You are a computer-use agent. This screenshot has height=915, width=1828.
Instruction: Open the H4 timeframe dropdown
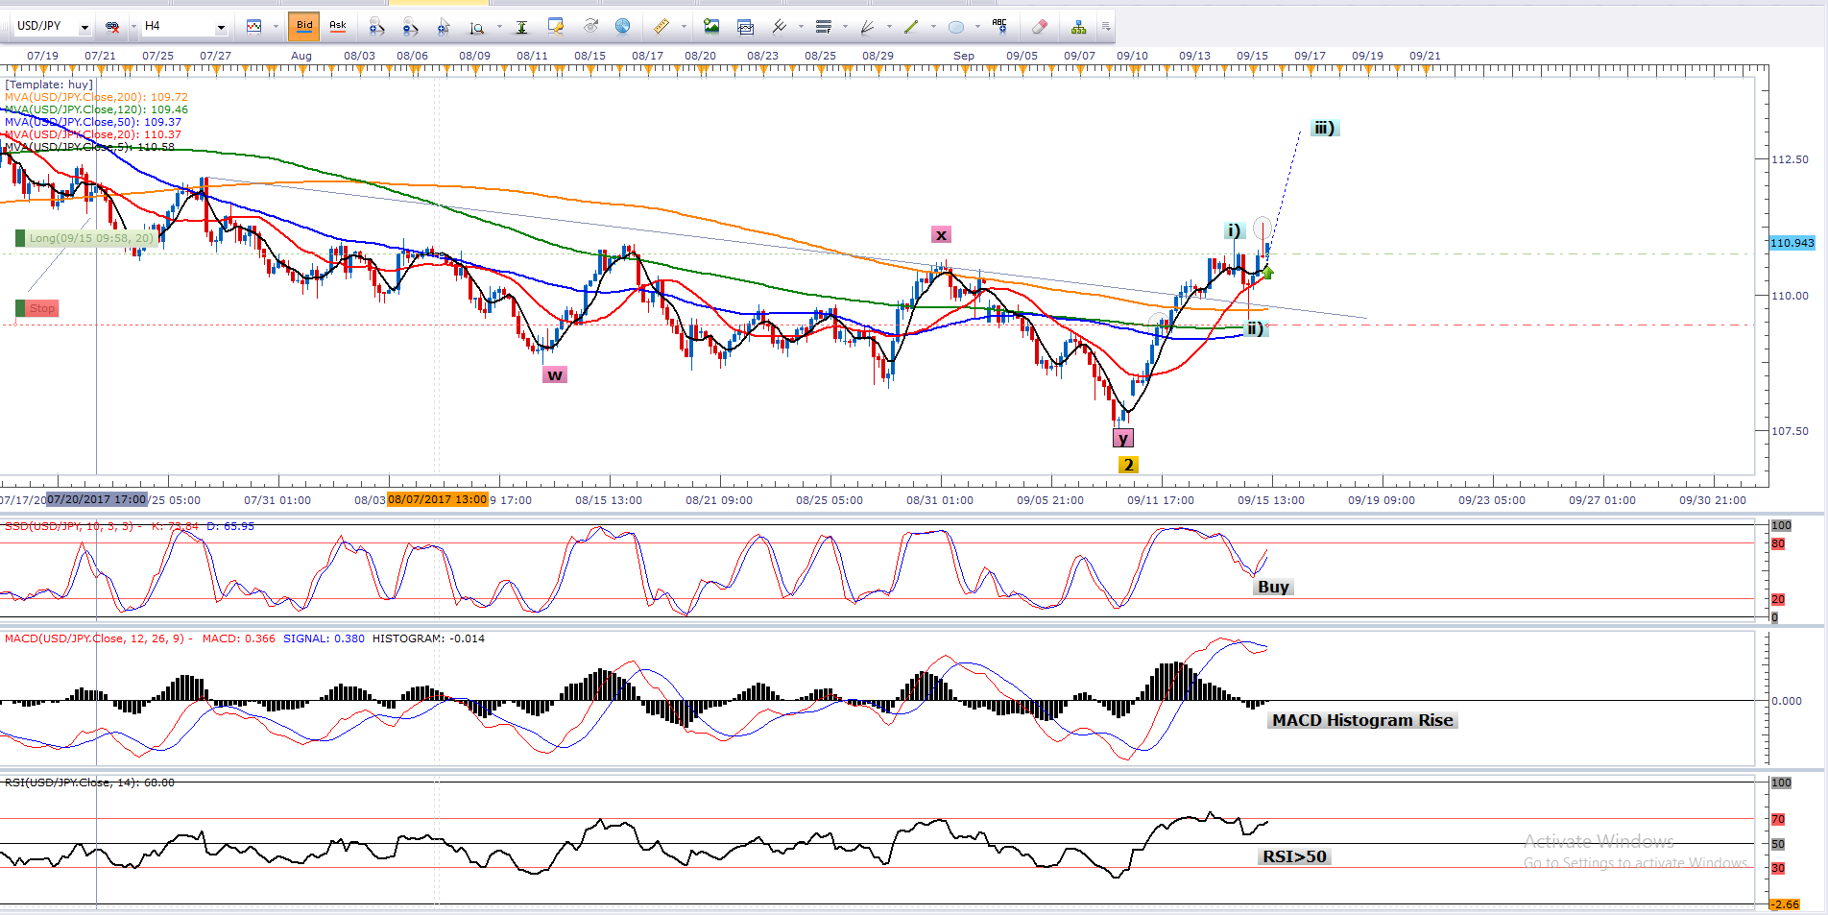pos(221,27)
